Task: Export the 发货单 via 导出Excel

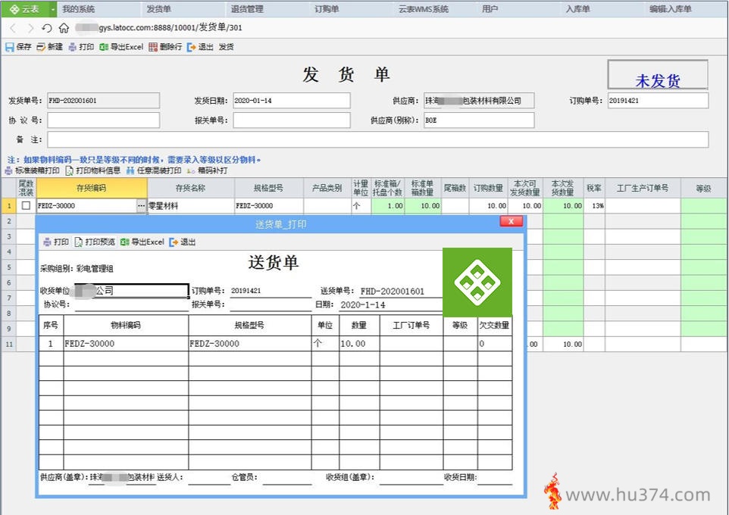Action: tap(121, 47)
